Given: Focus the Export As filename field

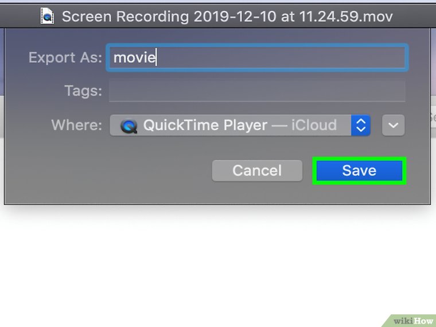Looking at the screenshot, I should pos(257,57).
